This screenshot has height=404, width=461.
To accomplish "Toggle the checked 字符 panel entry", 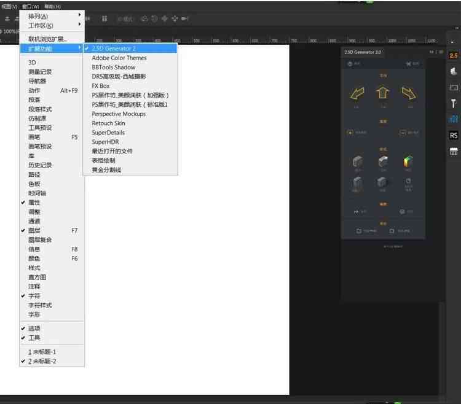I will (52, 296).
